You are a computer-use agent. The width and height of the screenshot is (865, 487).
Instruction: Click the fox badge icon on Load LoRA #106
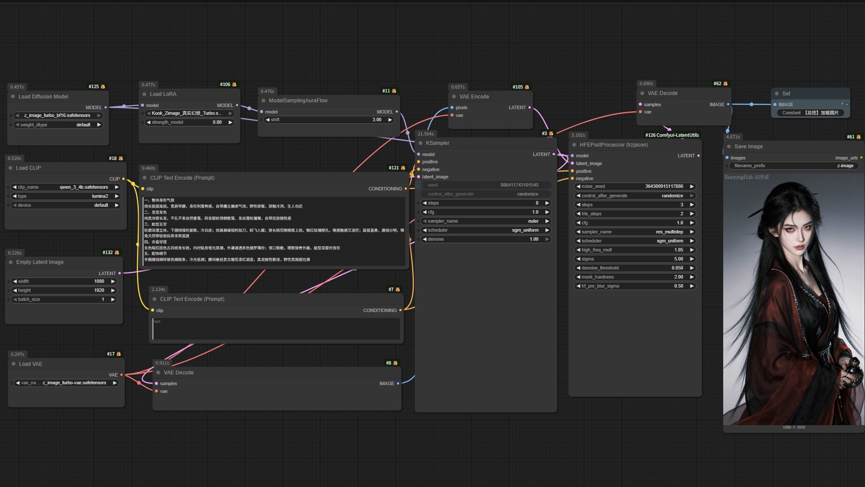(x=234, y=84)
